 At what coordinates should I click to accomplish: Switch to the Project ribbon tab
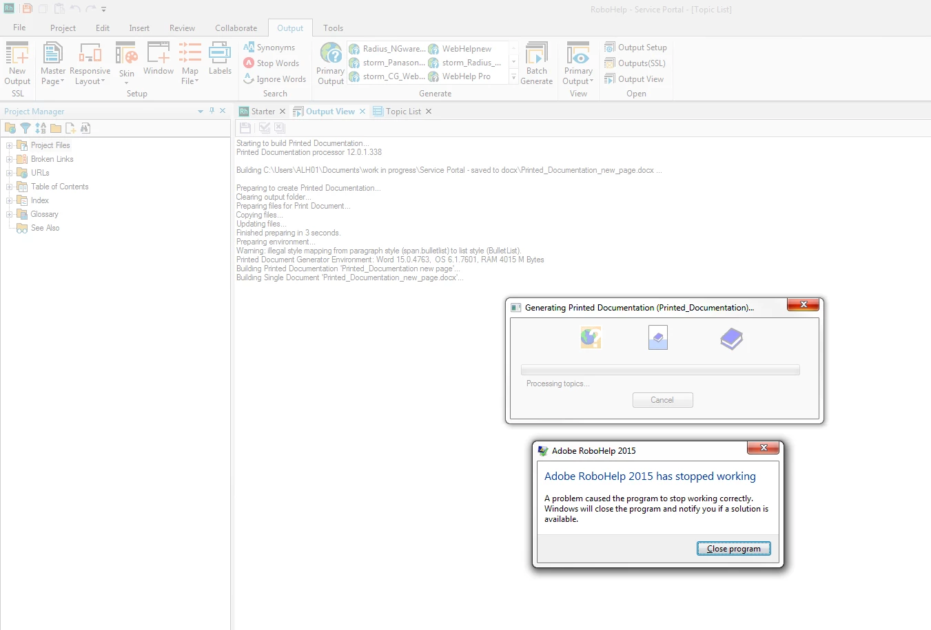[63, 28]
